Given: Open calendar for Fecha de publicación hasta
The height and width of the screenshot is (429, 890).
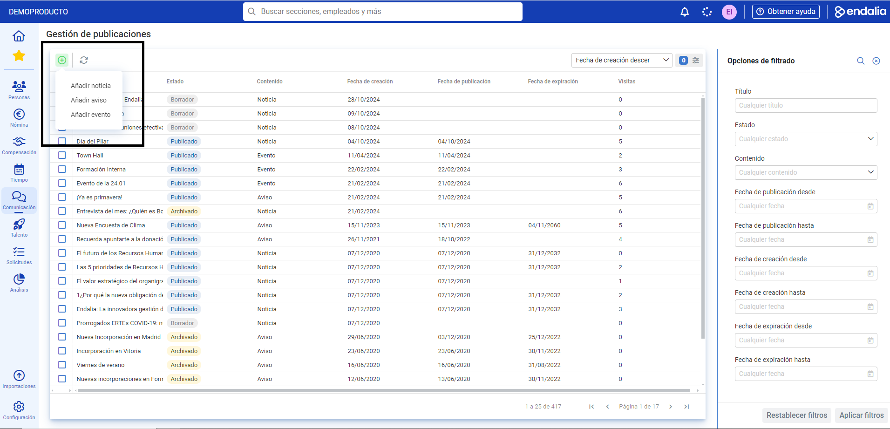Looking at the screenshot, I should click(870, 239).
